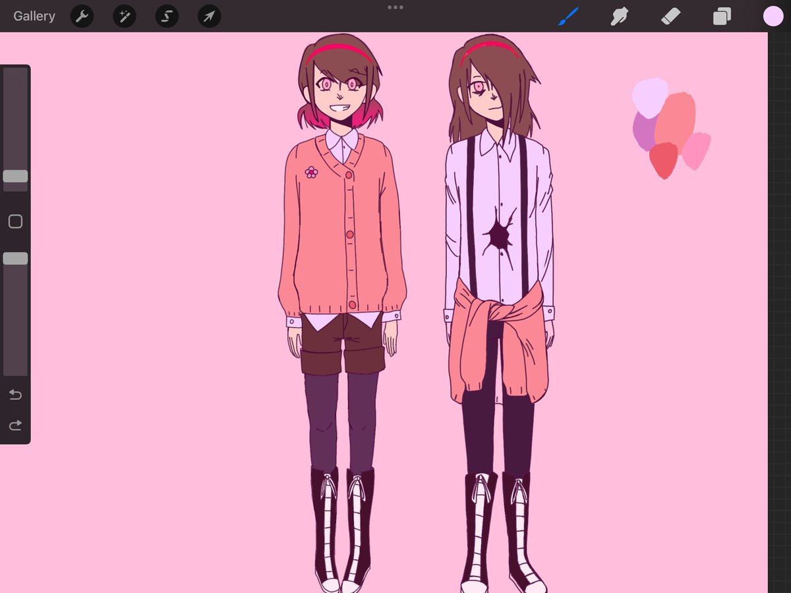This screenshot has height=593, width=791.
Task: Tap the square modify button in the sidebar
Action: coord(15,221)
